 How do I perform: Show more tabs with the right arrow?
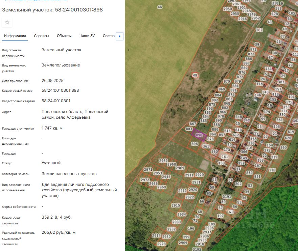click(x=119, y=36)
